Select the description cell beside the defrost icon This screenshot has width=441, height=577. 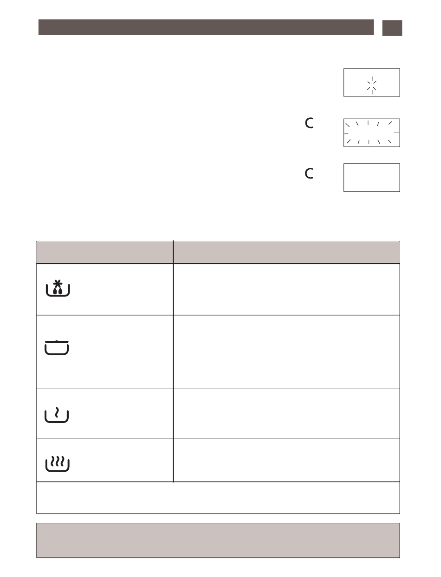click(x=287, y=289)
